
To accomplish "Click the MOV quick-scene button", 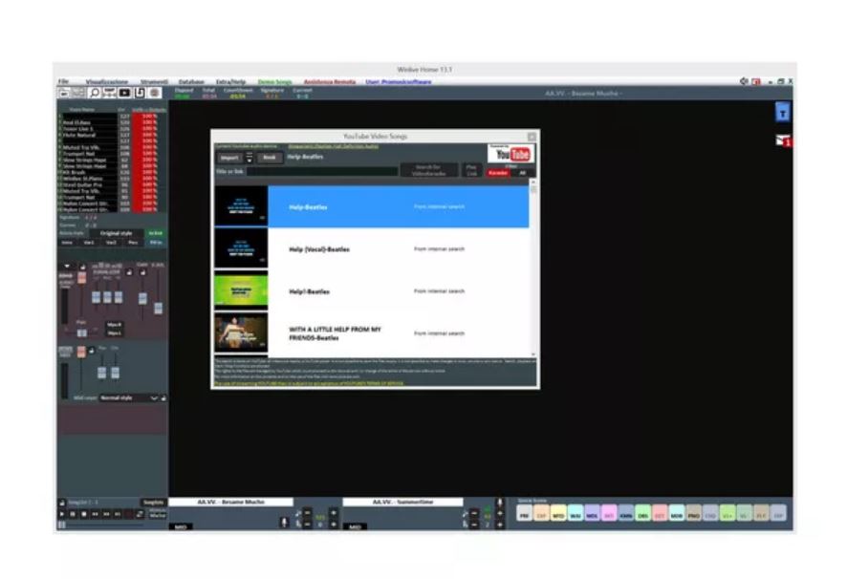I will coord(676,513).
